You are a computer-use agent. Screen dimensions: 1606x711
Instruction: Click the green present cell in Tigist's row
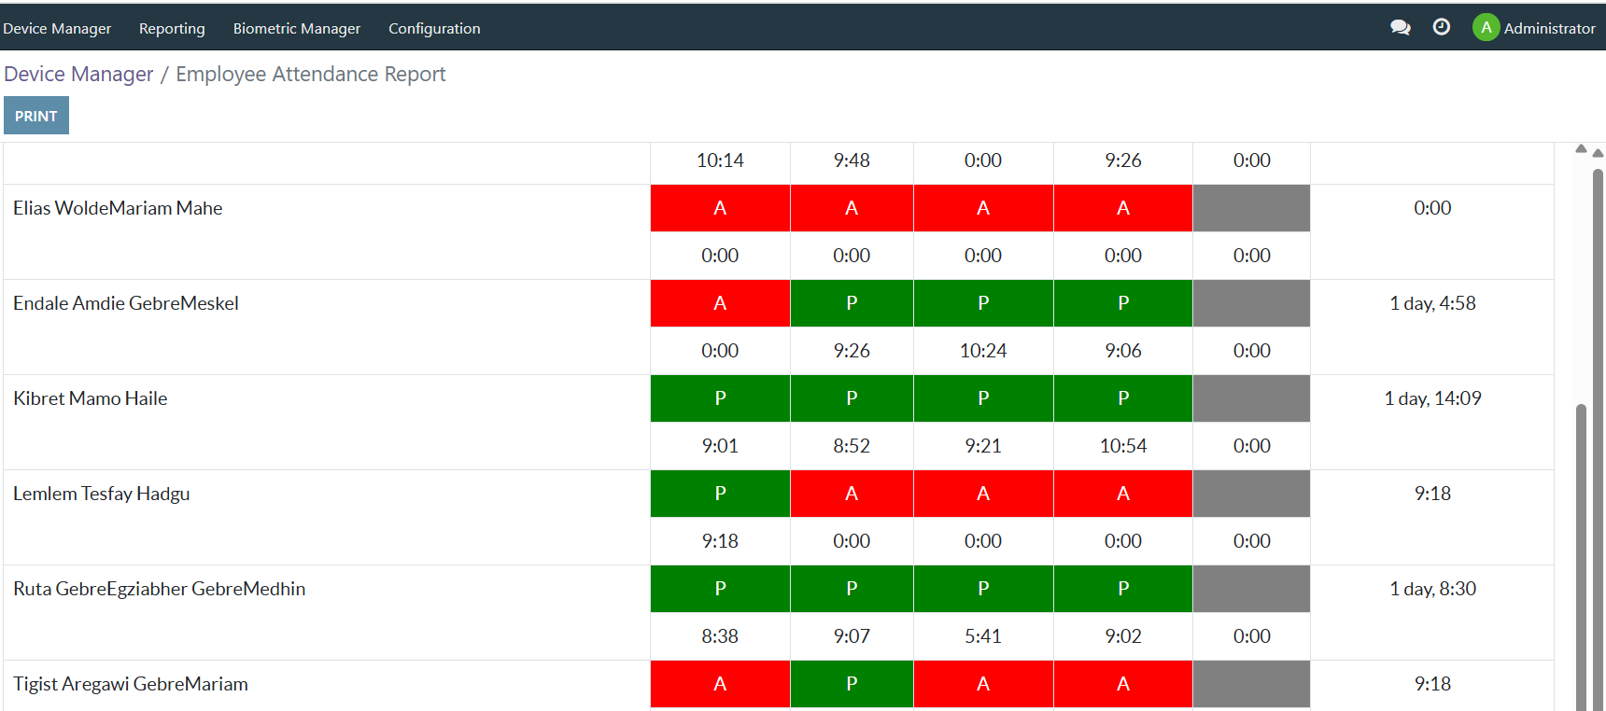point(852,684)
